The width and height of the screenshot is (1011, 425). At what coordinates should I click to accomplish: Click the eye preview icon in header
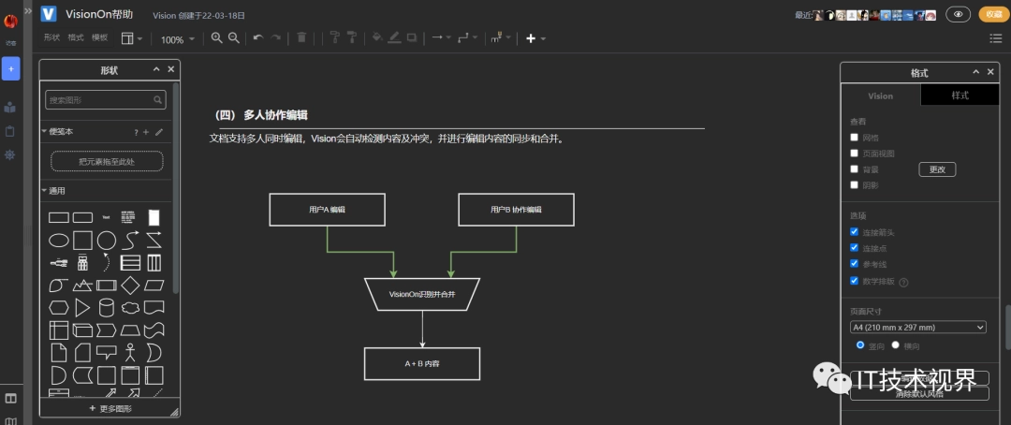tap(959, 14)
